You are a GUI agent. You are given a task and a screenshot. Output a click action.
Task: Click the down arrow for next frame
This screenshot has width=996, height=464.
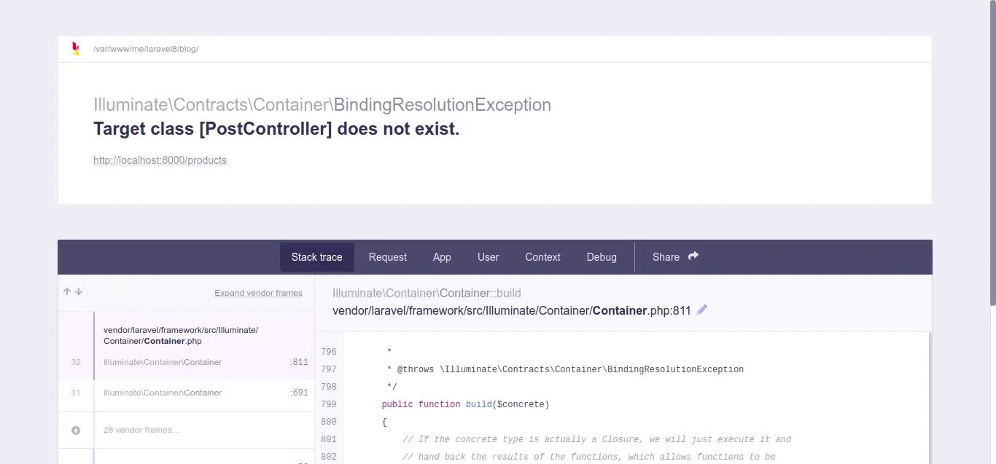pos(79,291)
